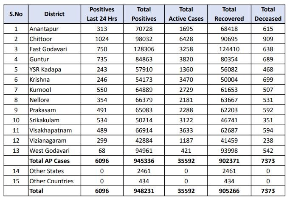Click the Total Active Cases header
The height and width of the screenshot is (201, 290).
tap(186, 14)
